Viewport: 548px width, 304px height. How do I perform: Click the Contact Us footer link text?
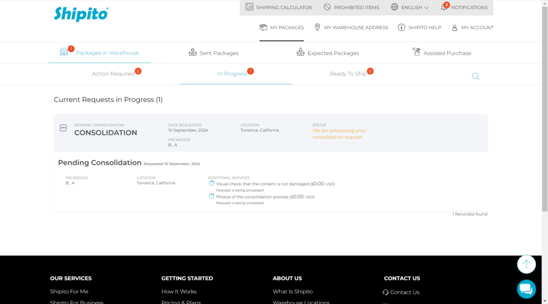point(405,292)
